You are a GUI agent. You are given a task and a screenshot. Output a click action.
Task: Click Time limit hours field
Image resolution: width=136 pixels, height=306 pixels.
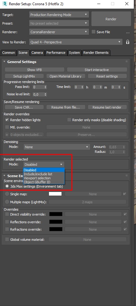(77, 87)
